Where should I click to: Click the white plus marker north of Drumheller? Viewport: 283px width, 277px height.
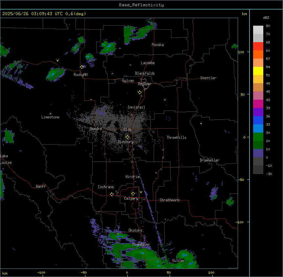(x=201, y=123)
